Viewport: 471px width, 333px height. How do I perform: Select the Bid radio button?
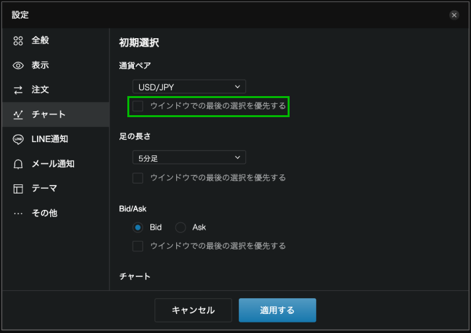pyautogui.click(x=138, y=227)
